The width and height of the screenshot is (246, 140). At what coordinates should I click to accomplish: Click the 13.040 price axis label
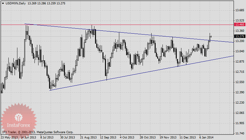(239, 51)
